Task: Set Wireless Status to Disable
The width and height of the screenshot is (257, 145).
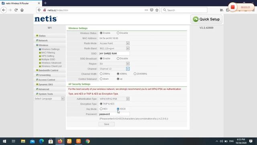Action: 118,33
